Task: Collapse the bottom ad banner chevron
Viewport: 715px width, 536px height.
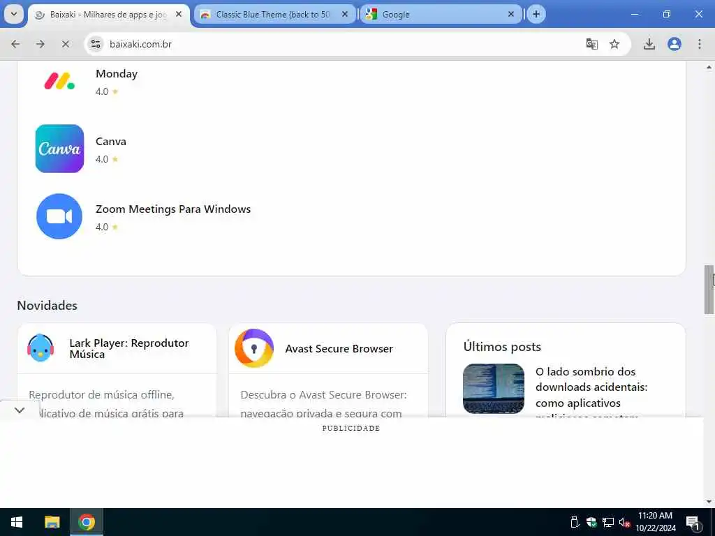Action: point(20,410)
